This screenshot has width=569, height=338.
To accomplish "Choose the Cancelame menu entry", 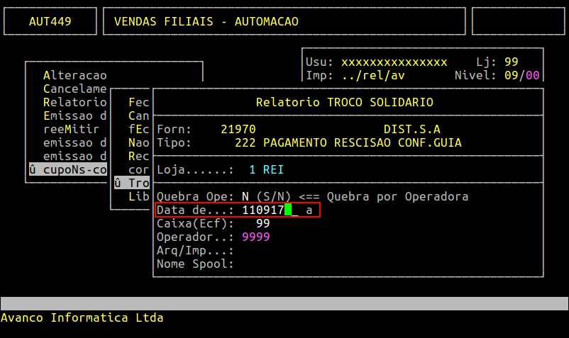I will [74, 89].
